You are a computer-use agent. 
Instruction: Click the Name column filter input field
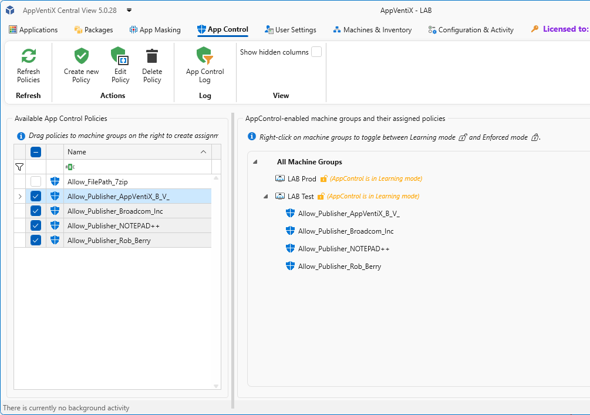pos(138,167)
